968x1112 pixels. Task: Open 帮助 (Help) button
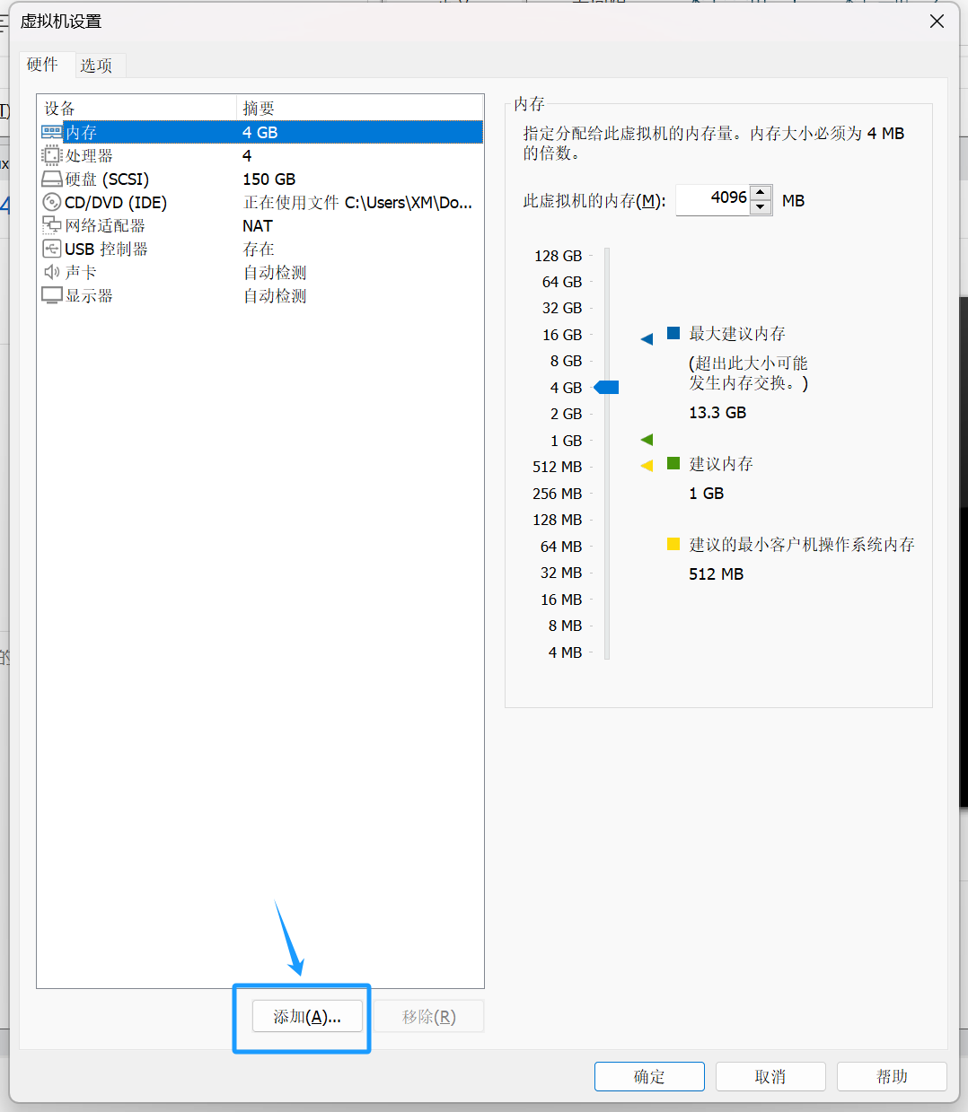tap(892, 1077)
